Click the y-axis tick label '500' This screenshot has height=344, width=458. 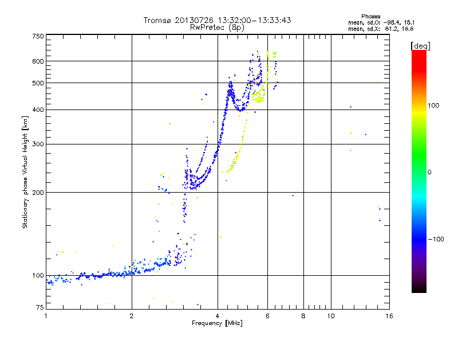(x=38, y=83)
